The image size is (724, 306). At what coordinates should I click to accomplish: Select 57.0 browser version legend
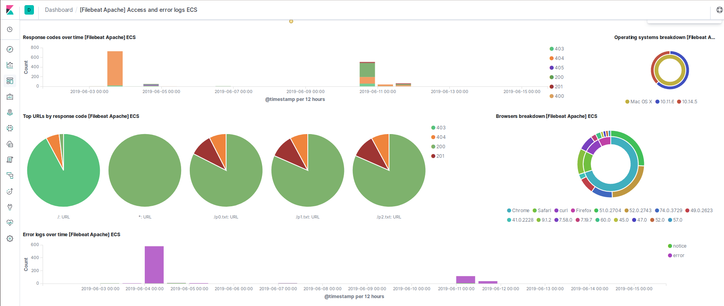pos(675,220)
